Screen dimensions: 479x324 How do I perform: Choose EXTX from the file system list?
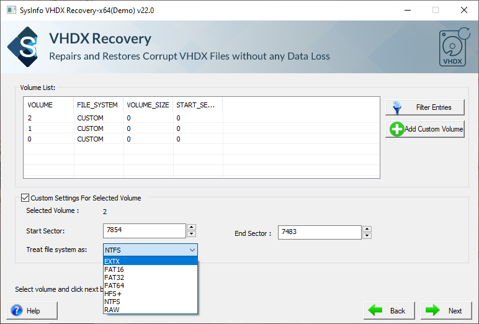pyautogui.click(x=150, y=261)
